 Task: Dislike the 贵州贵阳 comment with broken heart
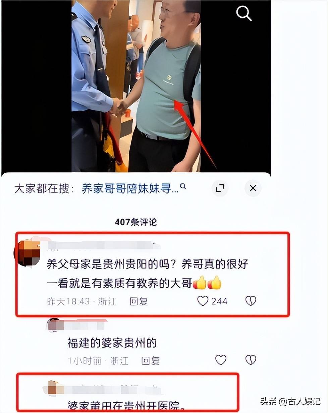click(x=251, y=301)
